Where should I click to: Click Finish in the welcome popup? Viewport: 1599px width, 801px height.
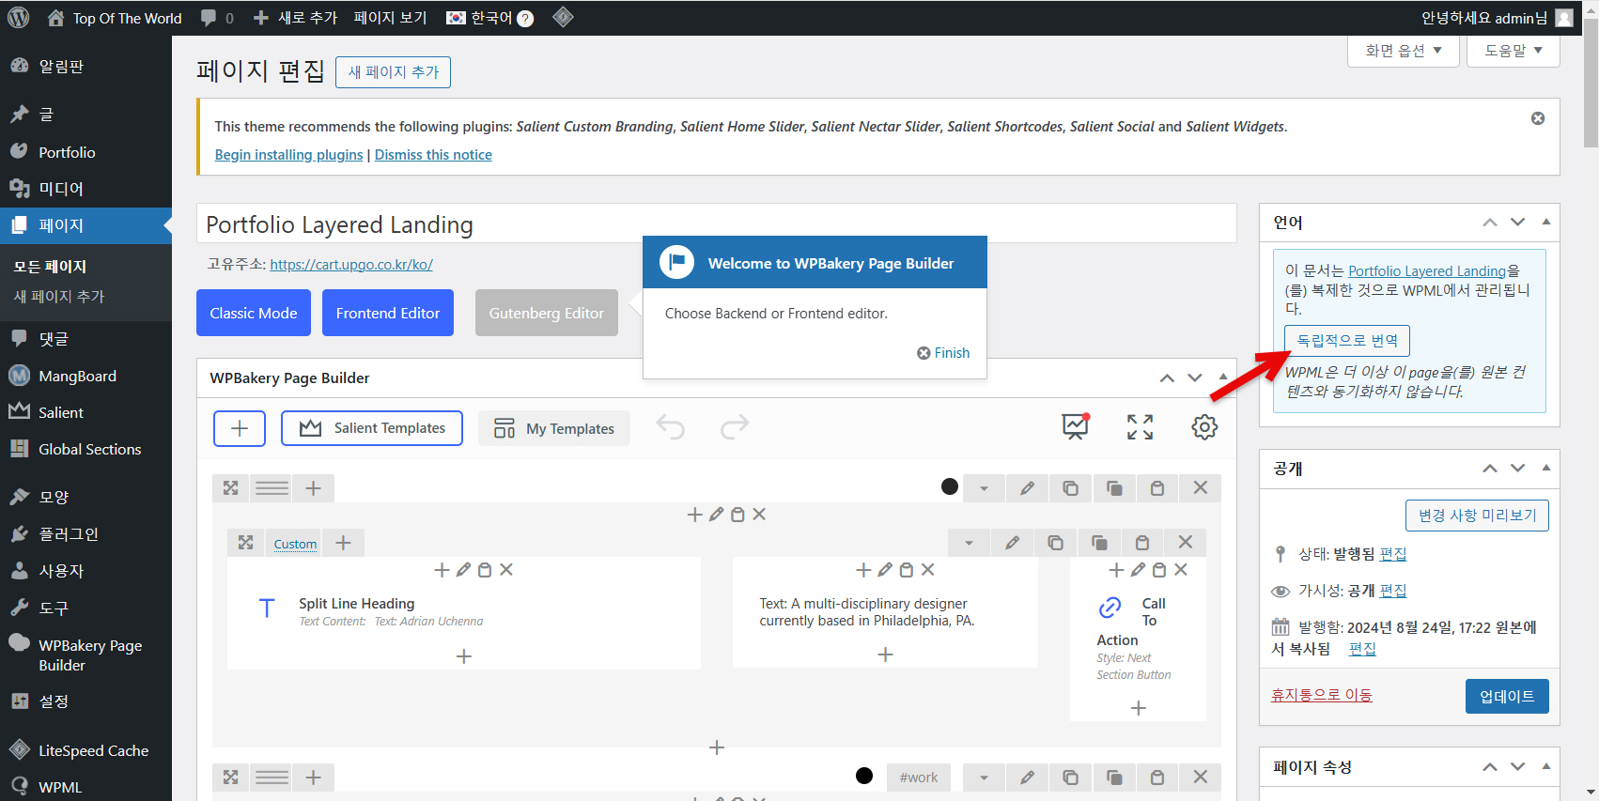tap(943, 353)
